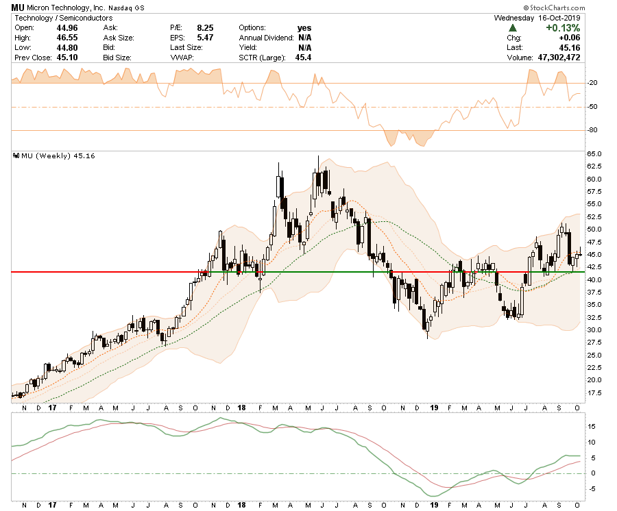Click the 15 label on bottom indicator axis

click(x=592, y=427)
